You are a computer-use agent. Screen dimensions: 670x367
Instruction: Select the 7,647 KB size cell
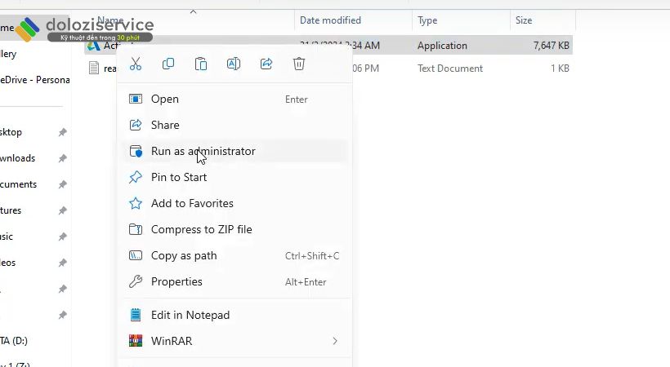552,46
